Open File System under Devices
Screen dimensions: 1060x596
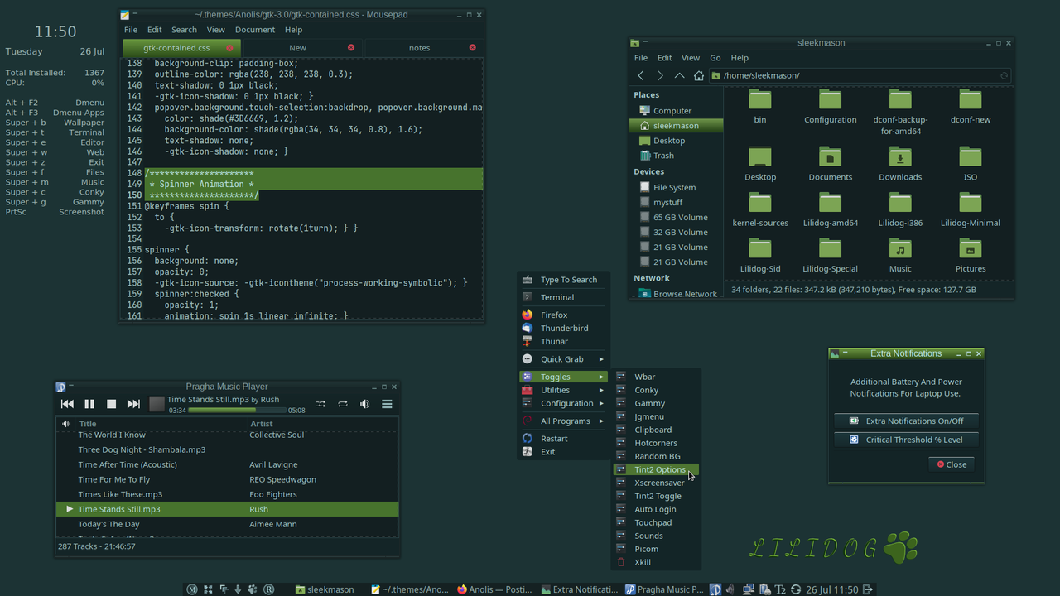676,187
